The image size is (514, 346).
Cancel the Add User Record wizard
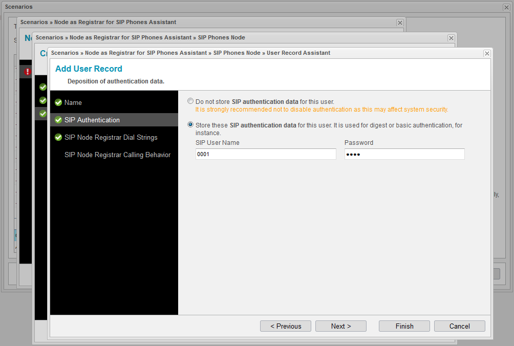click(x=459, y=326)
